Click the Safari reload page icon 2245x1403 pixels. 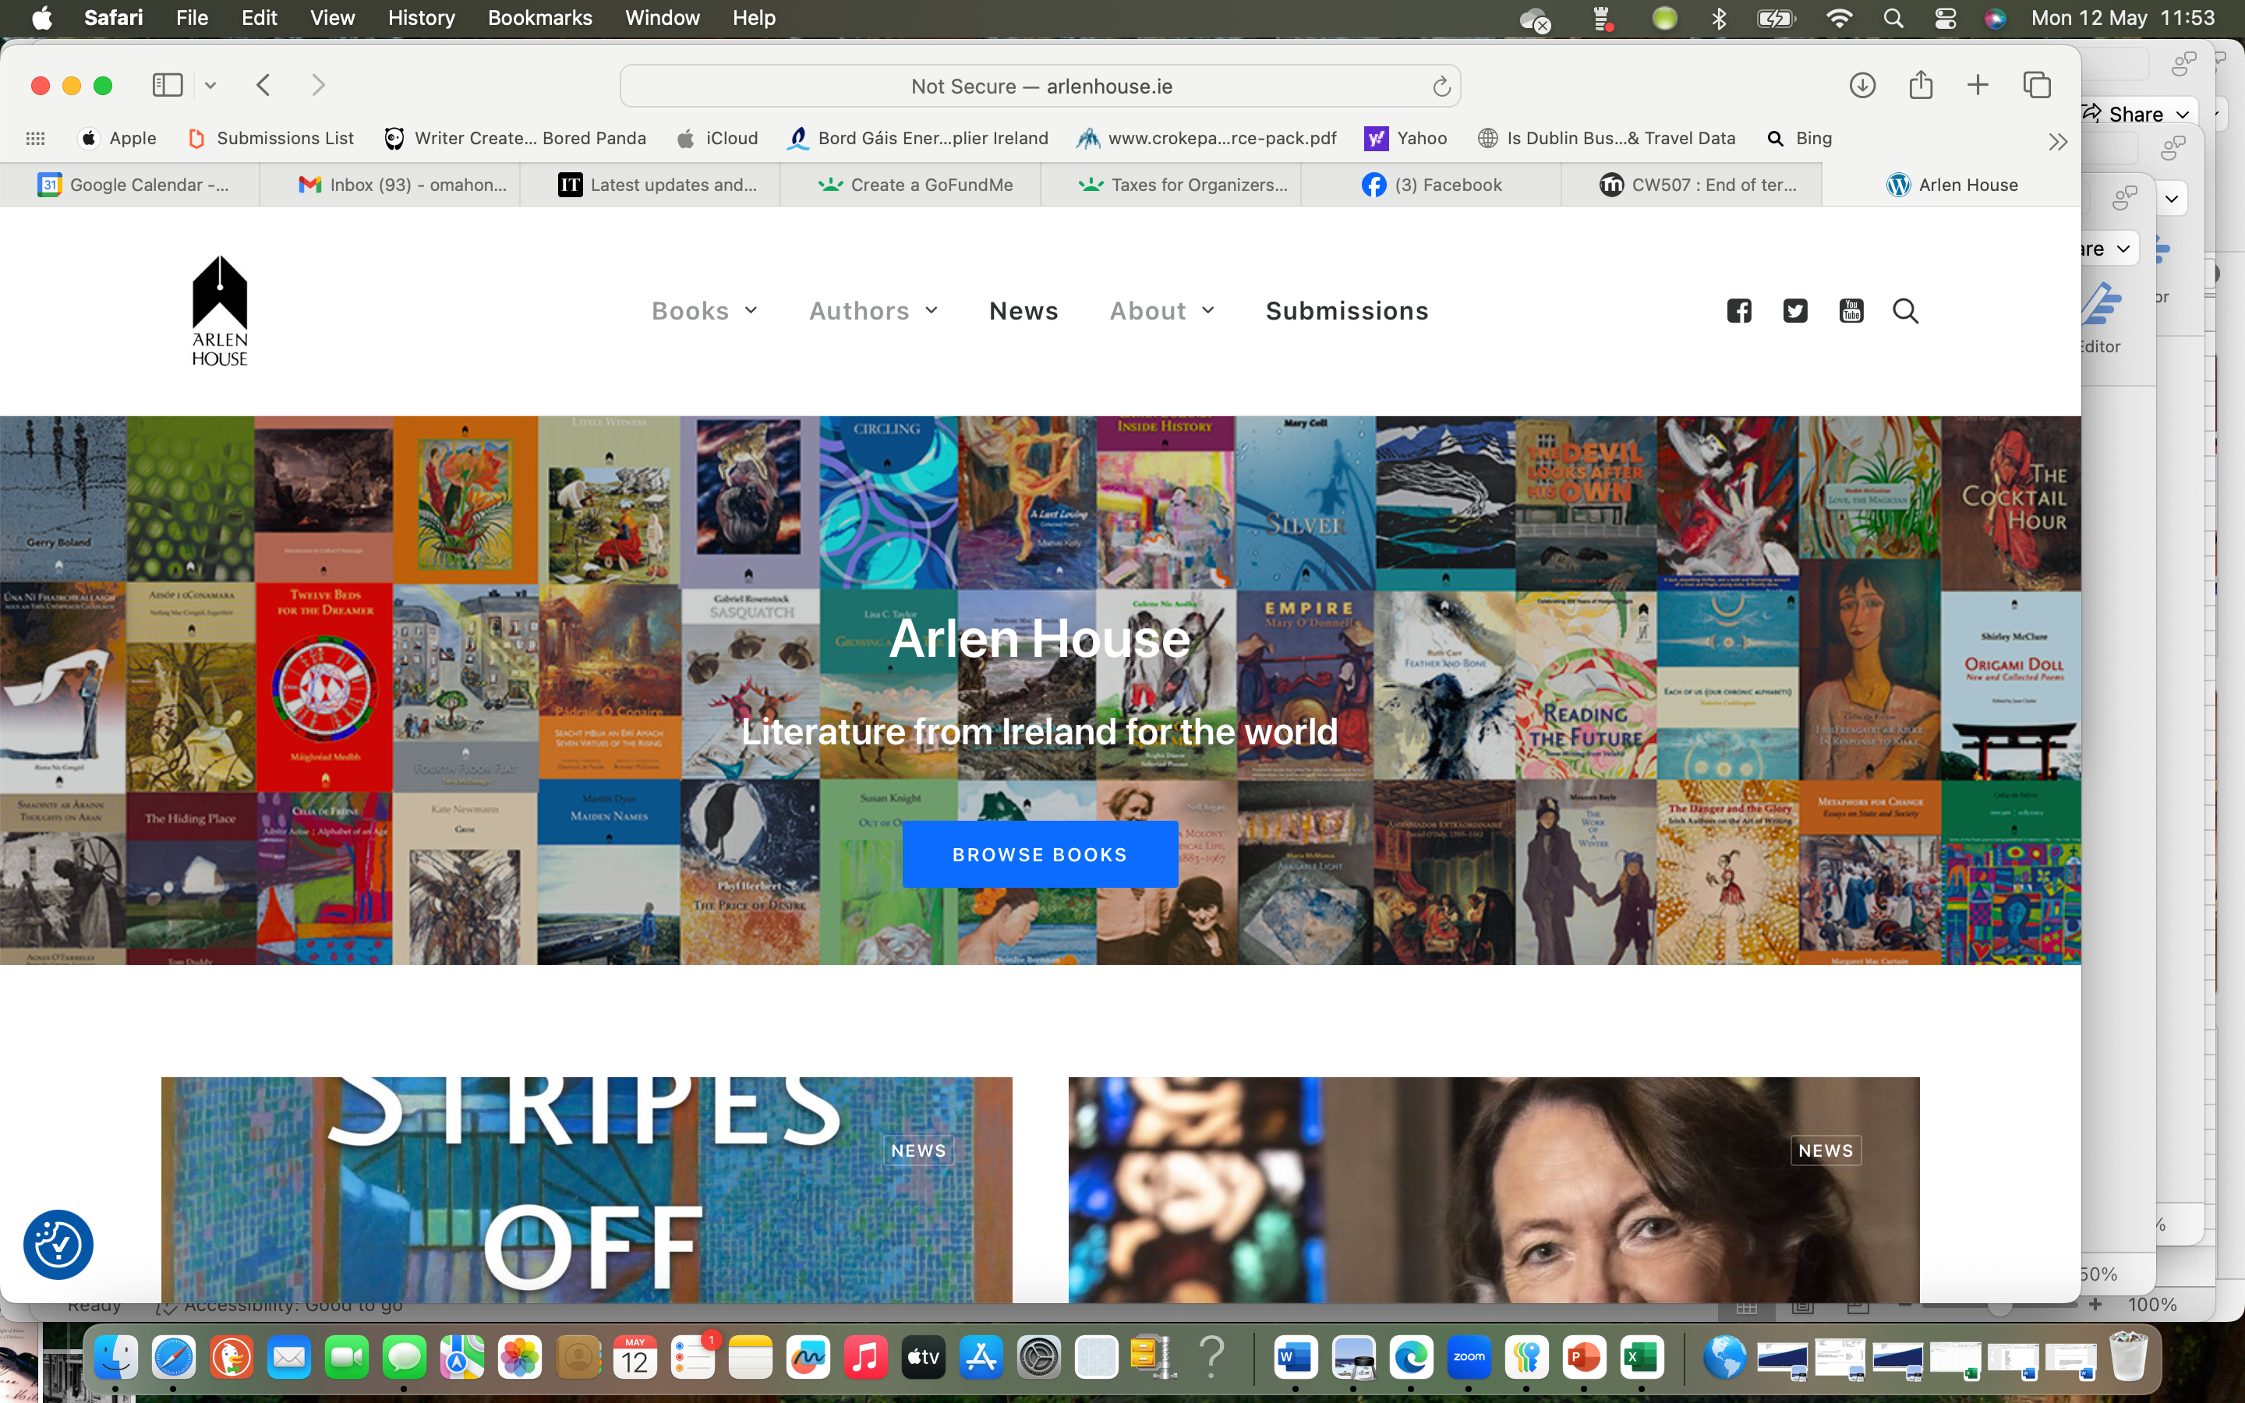tap(1441, 87)
